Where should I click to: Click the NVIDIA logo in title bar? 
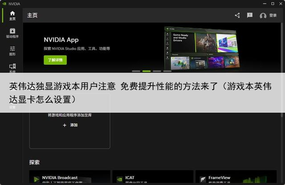click(x=5, y=4)
